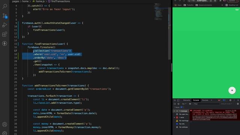Switch to the Elements tab in DevTools
Image resolution: width=240 pixels, height=135 pixels.
(x=186, y=100)
